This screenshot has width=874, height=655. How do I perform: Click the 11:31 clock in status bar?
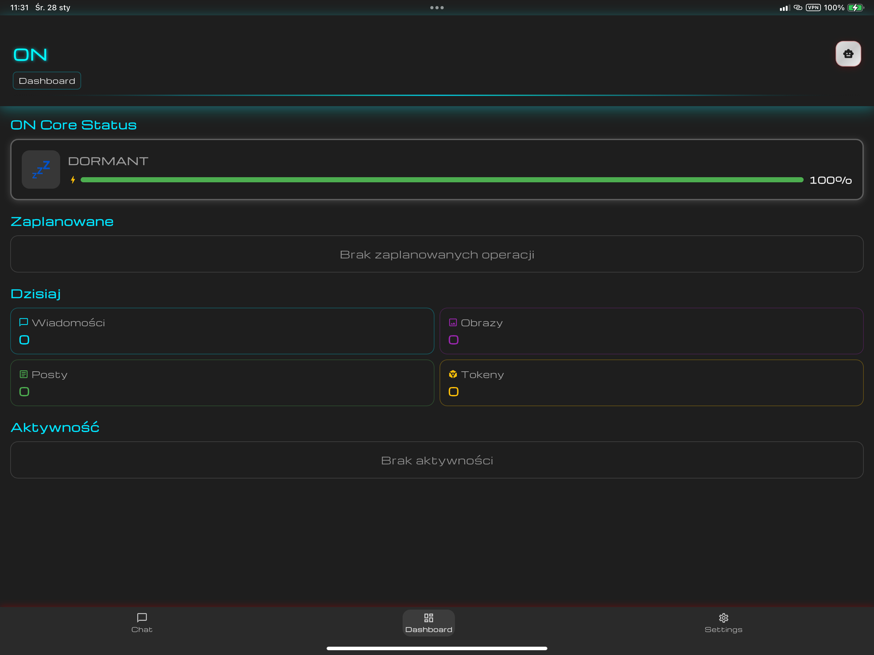click(20, 7)
